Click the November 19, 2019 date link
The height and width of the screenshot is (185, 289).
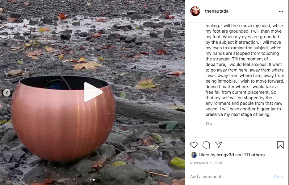(x=206, y=163)
